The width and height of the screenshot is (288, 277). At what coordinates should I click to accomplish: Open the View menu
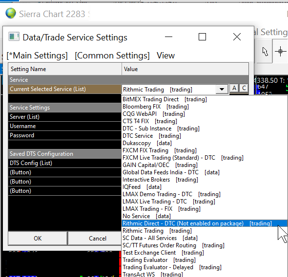coord(165,55)
